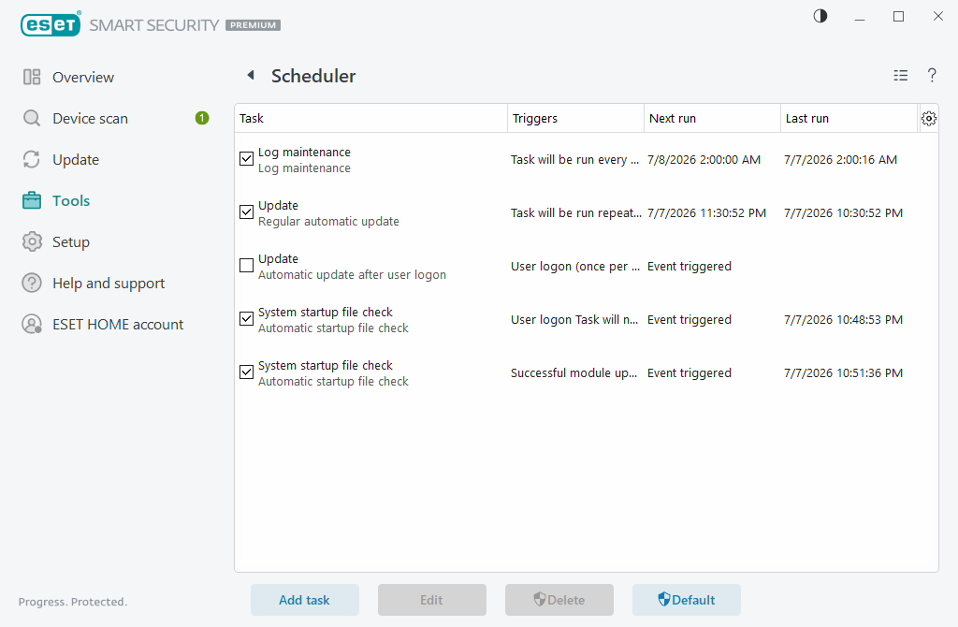
Task: Open the Tools section
Action: coord(71,200)
